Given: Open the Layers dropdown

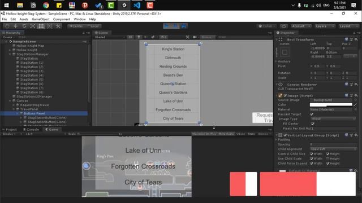Looking at the screenshot, I should [x=325, y=27].
